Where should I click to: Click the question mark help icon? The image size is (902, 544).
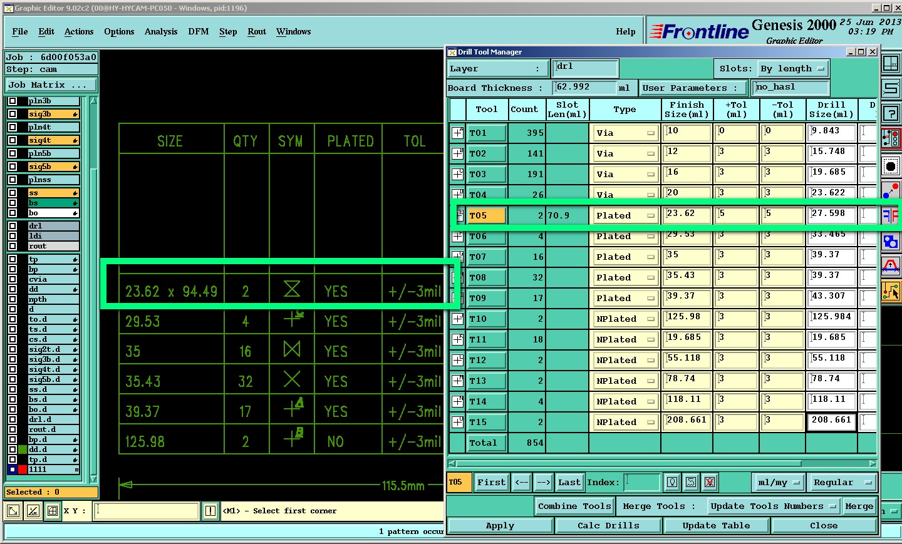point(891,114)
